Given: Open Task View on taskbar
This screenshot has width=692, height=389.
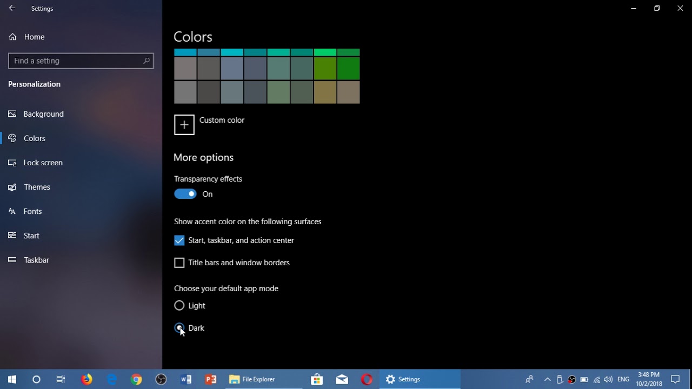Looking at the screenshot, I should pos(61,379).
